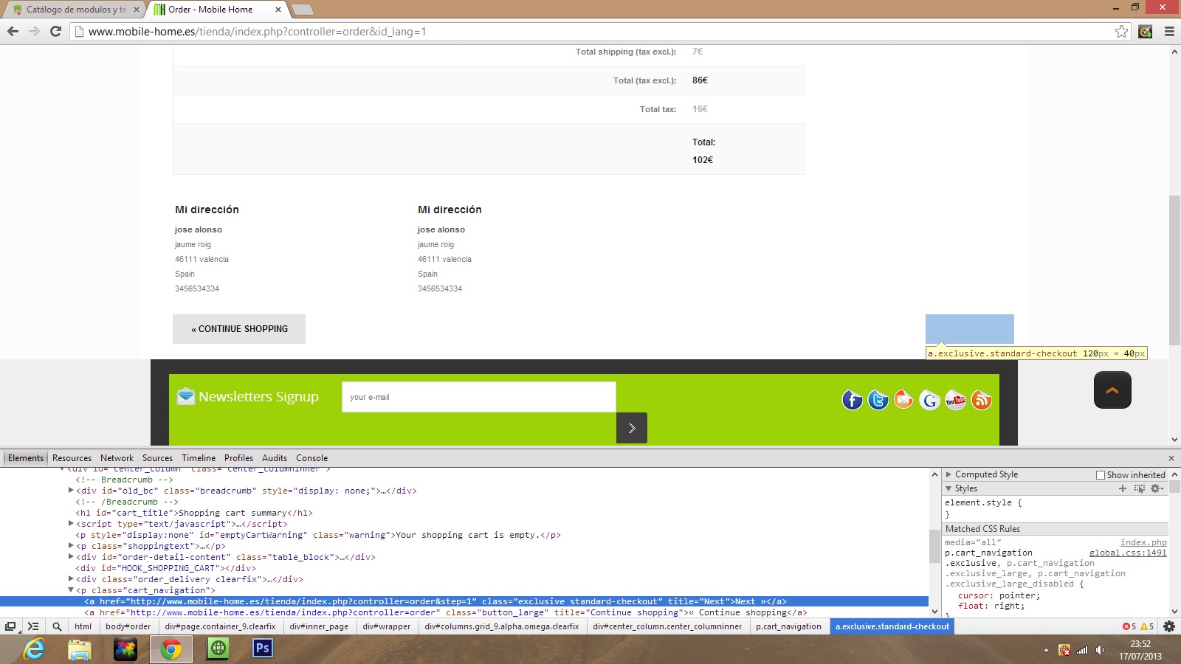Select the html breadcrumb element
This screenshot has width=1181, height=664.
83,626
